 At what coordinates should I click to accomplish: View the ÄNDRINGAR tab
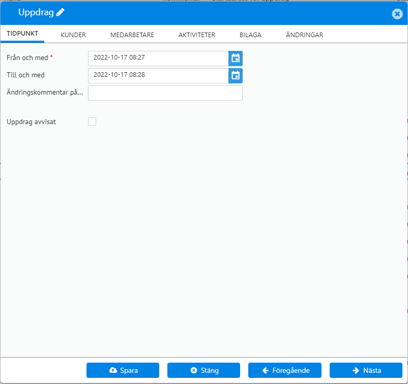(x=304, y=35)
